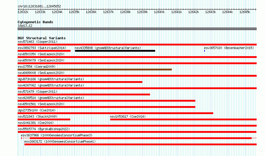Click the nsv571463 (Cooper2011) variant label
The width and height of the screenshot is (265, 156).
pyautogui.click(x=38, y=42)
